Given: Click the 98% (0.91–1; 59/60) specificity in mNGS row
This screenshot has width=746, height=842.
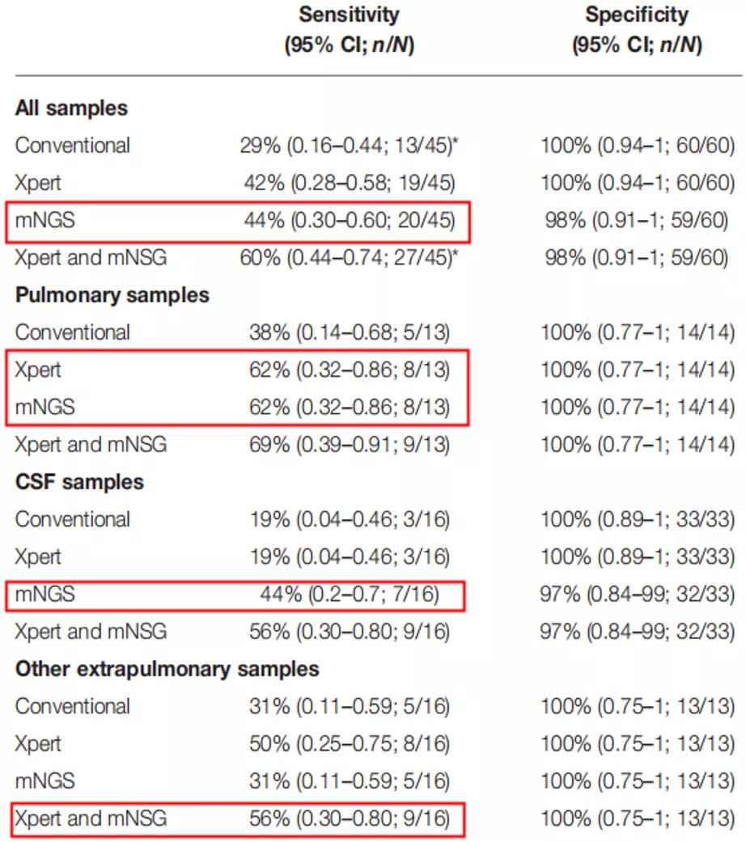Looking at the screenshot, I should (x=637, y=221).
